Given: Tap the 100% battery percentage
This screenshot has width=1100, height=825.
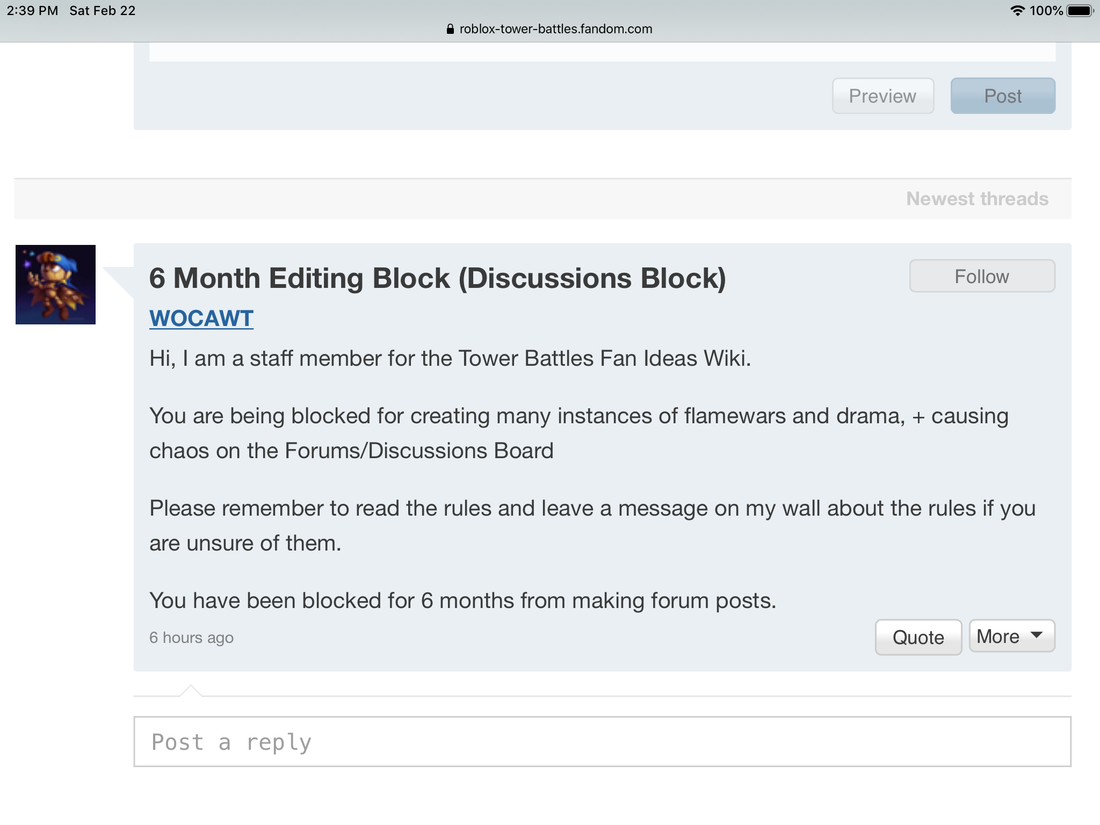Looking at the screenshot, I should (x=1046, y=11).
